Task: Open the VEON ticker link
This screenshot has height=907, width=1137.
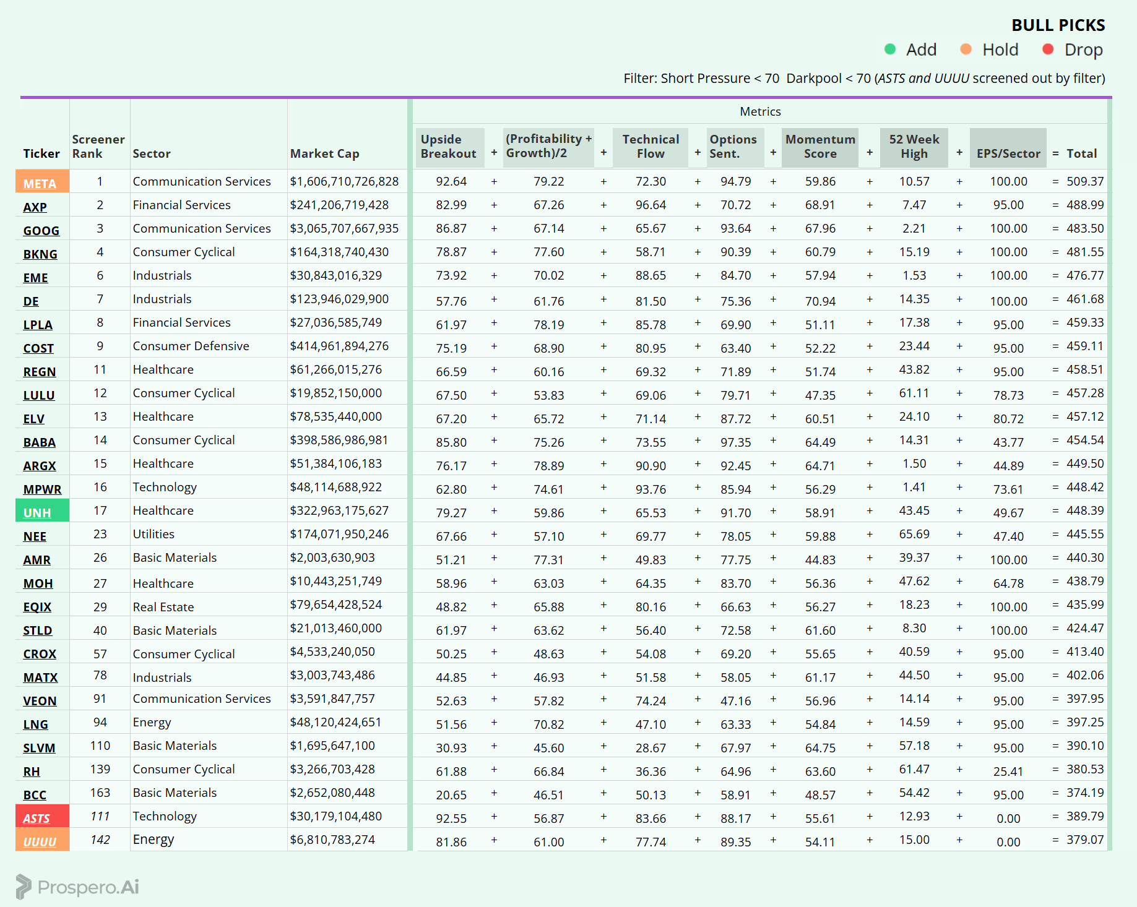Action: tap(40, 701)
